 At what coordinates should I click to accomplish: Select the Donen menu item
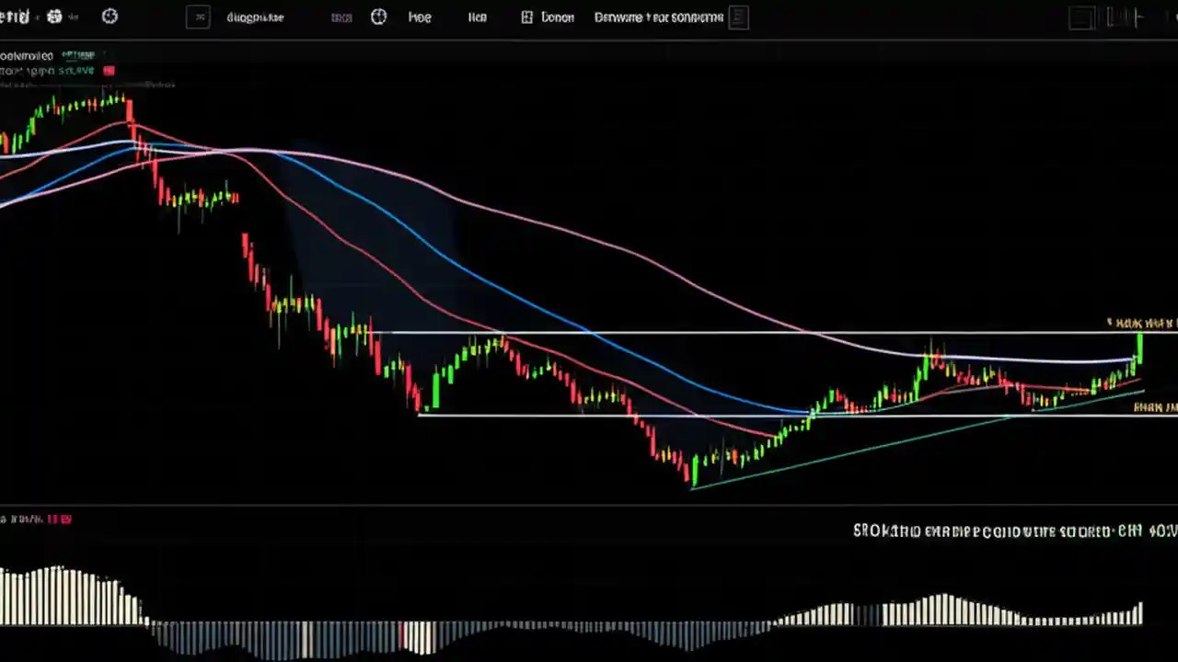tap(557, 17)
